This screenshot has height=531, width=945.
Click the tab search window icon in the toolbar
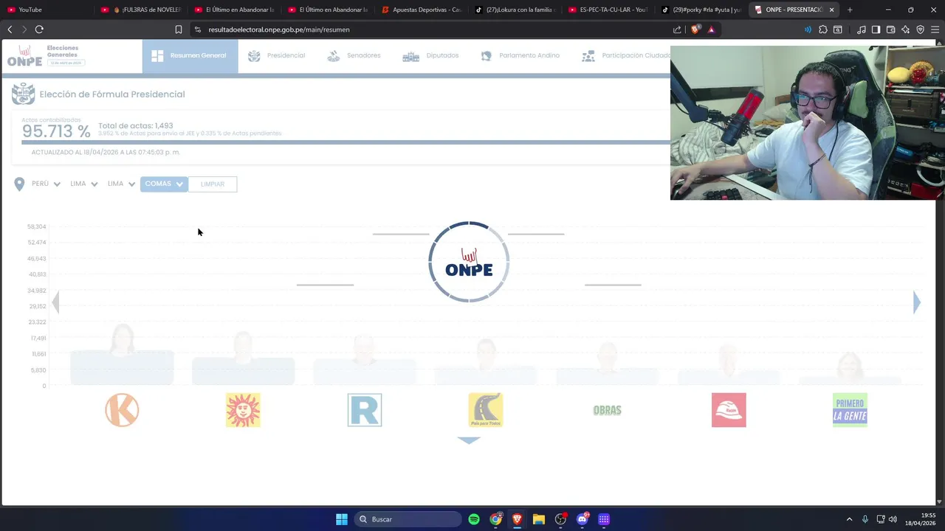pos(838,29)
